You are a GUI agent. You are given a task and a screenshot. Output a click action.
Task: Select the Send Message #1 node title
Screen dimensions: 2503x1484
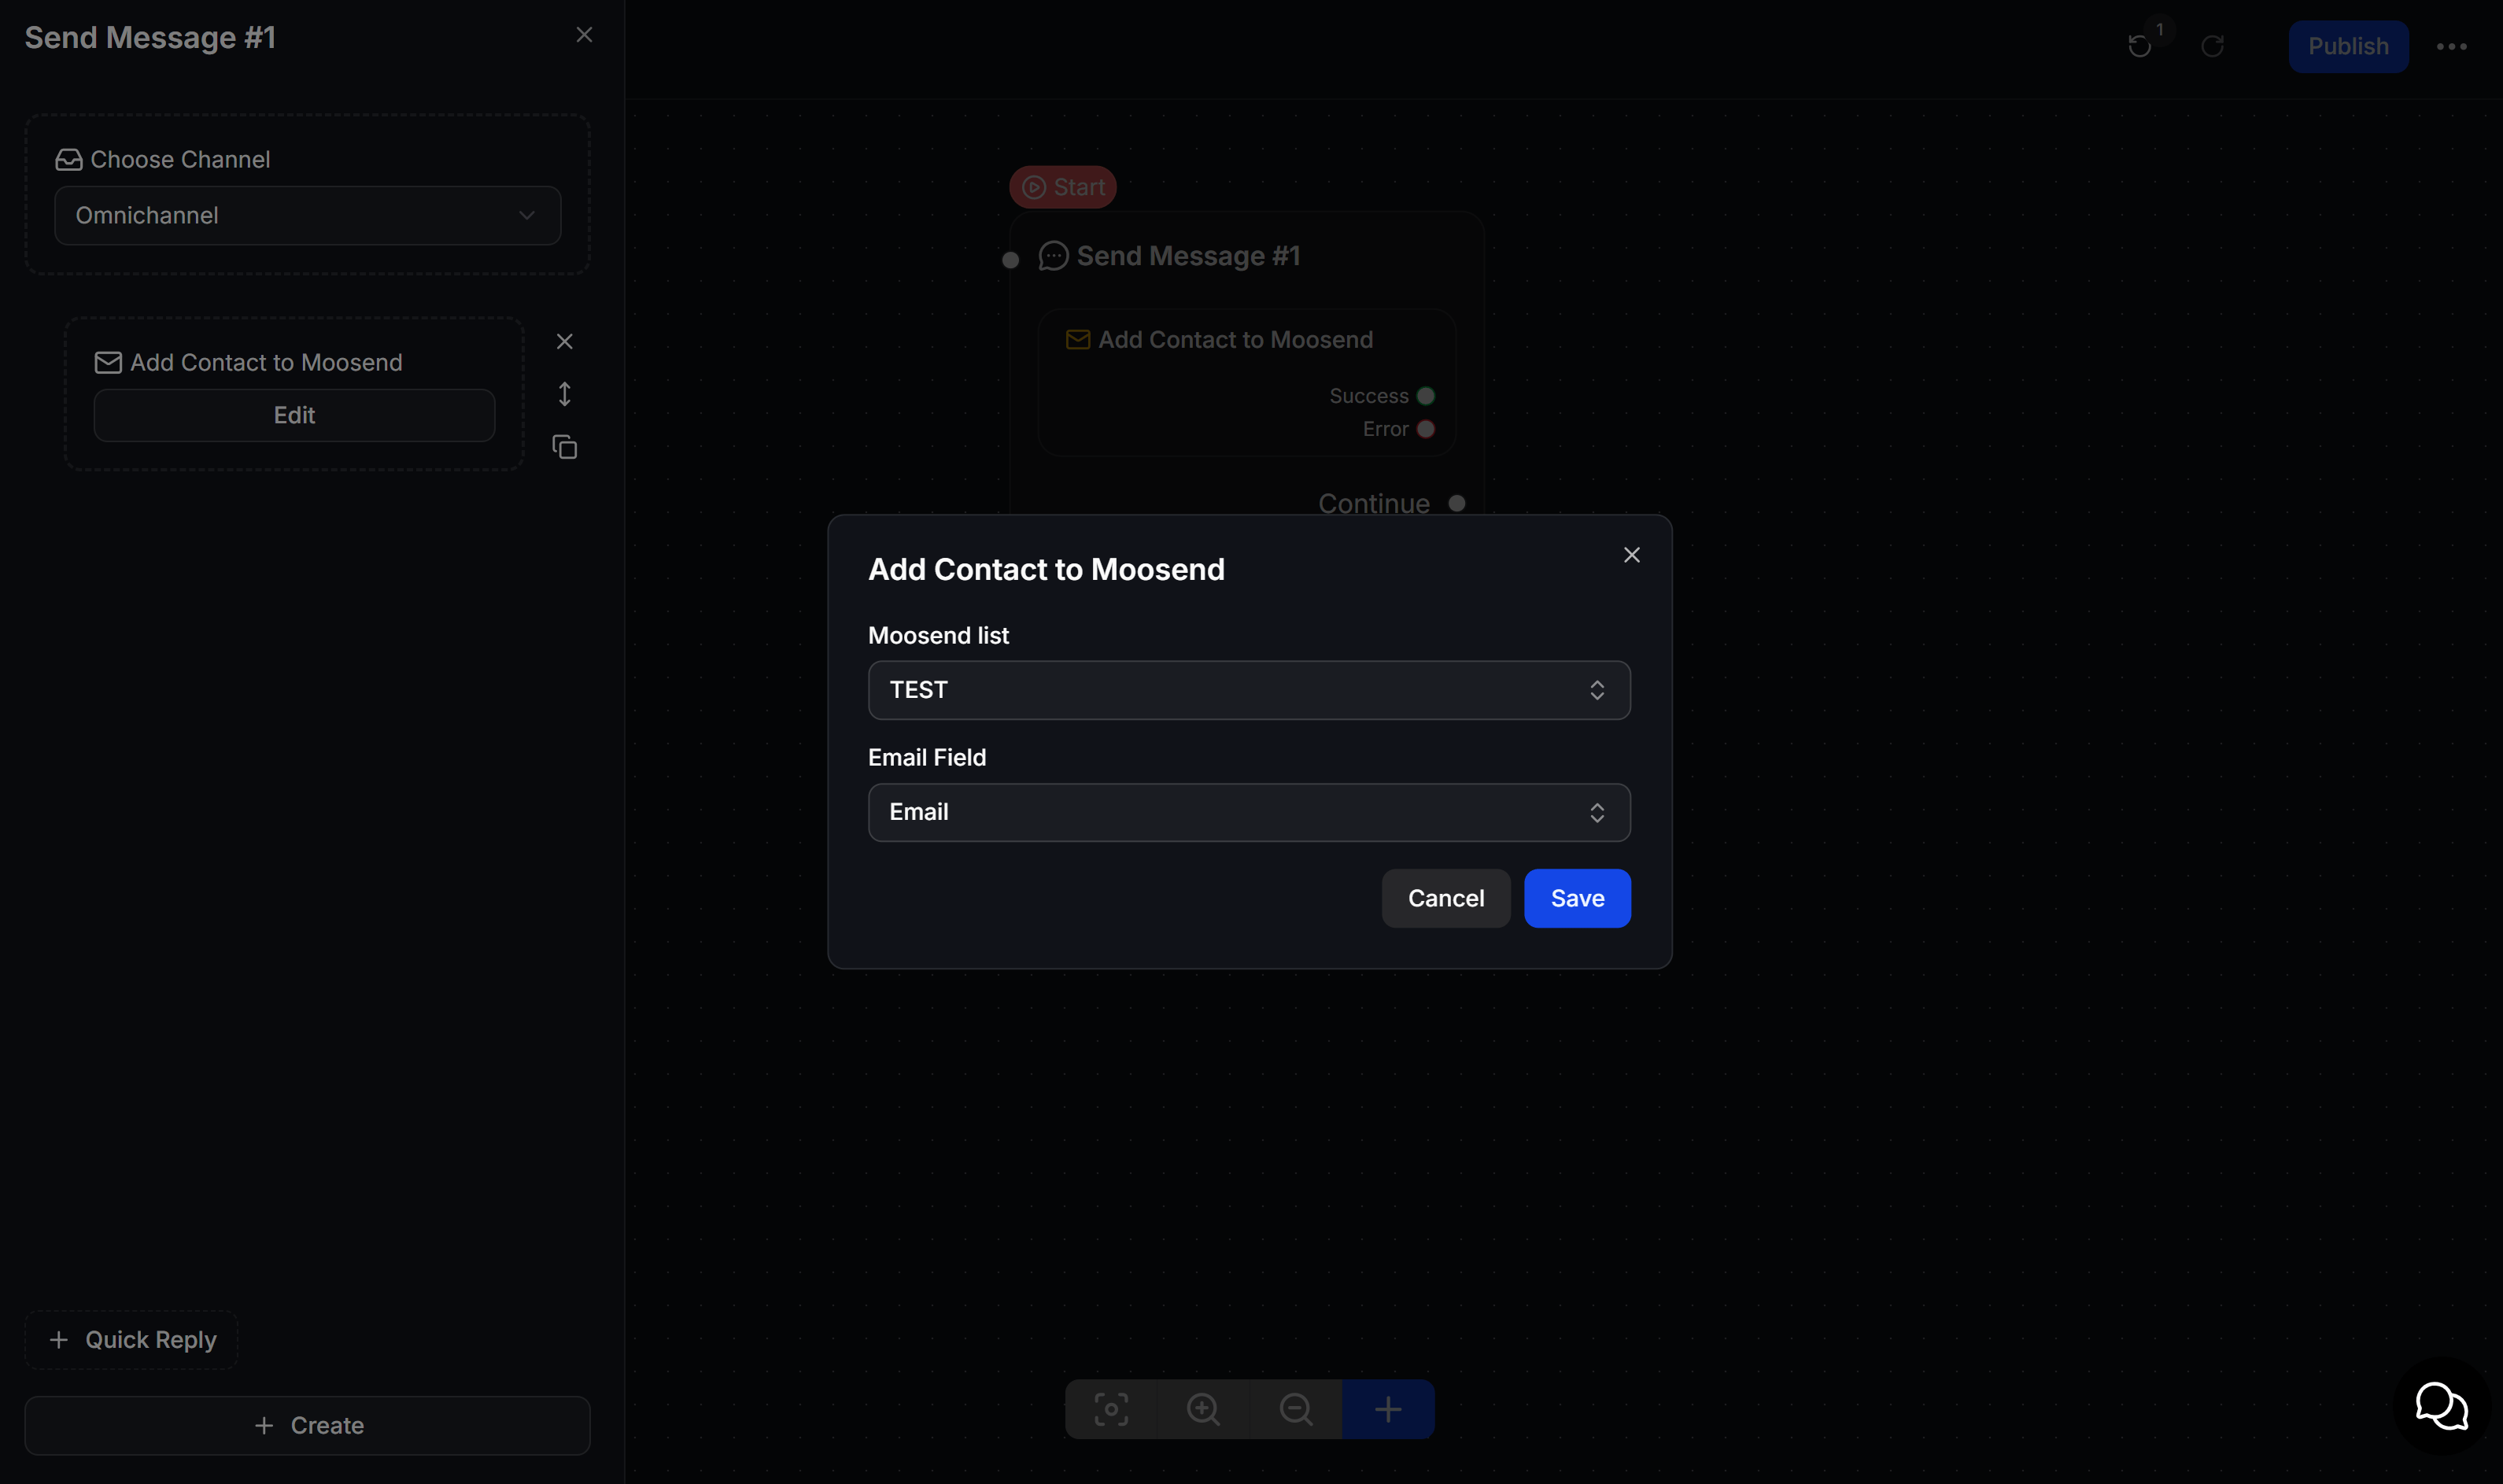pos(1188,256)
